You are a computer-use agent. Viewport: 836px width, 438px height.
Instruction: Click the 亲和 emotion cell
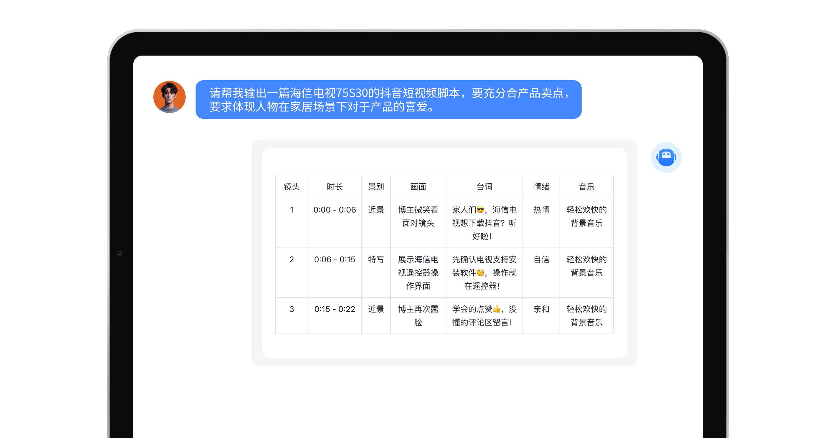point(541,316)
